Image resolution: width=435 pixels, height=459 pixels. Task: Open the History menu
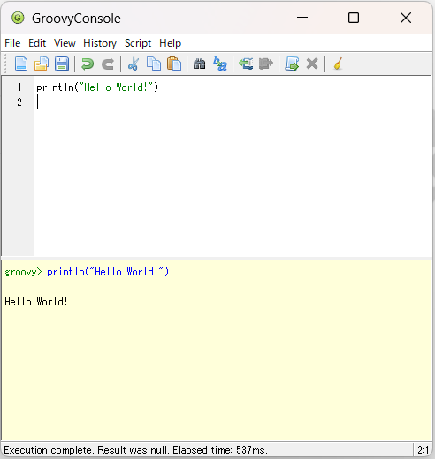pyautogui.click(x=100, y=43)
